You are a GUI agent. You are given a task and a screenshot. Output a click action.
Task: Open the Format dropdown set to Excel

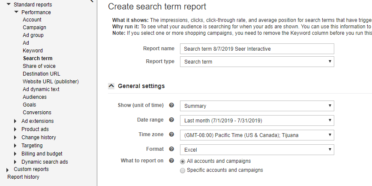click(x=257, y=150)
